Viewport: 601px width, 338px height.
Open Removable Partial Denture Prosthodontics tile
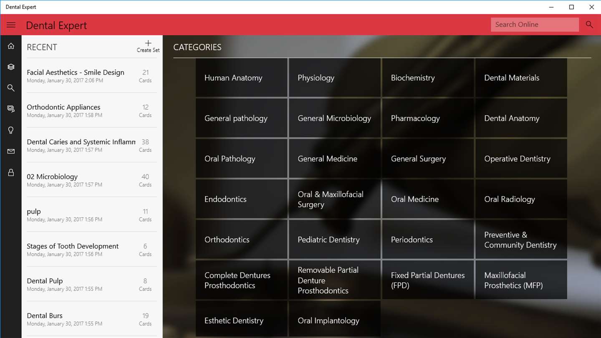pyautogui.click(x=335, y=280)
